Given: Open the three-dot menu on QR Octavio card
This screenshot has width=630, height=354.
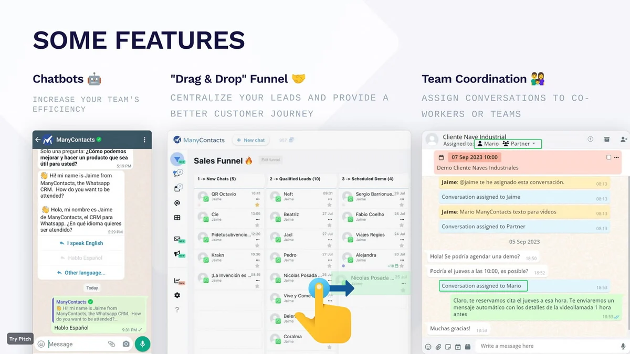Looking at the screenshot, I should click(x=257, y=199).
